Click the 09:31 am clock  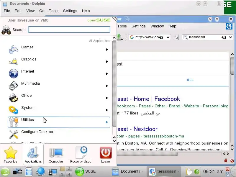[x=213, y=172]
